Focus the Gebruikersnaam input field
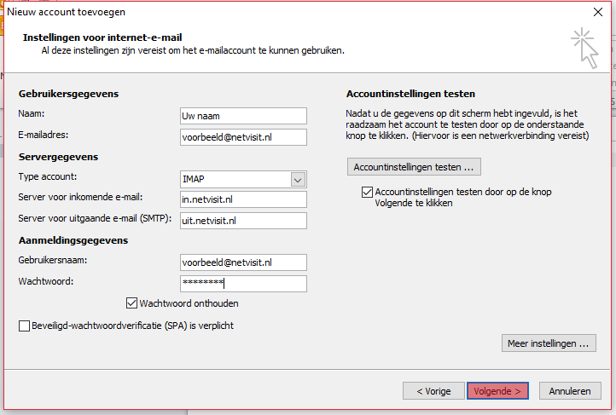The image size is (616, 415). 243,262
